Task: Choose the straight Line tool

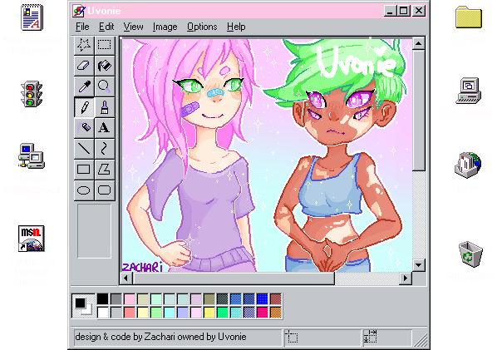Action: (x=84, y=149)
